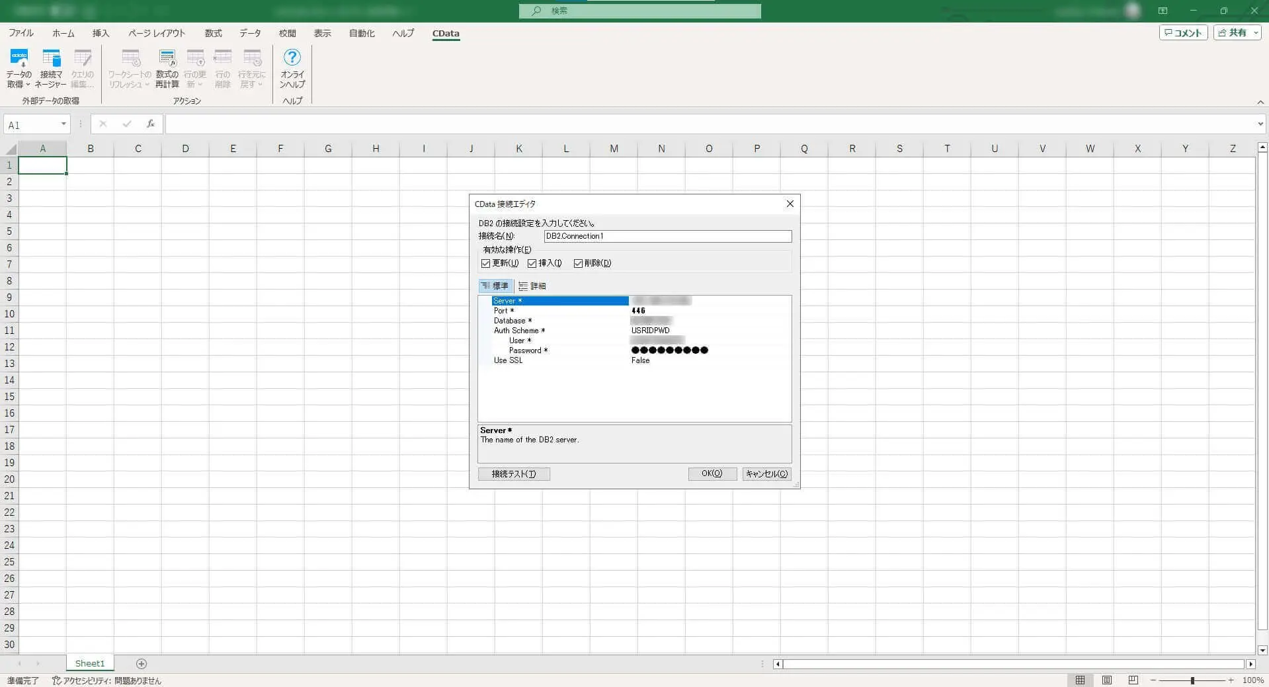Collapse the ribbon with the chevron
Image resolution: width=1269 pixels, height=687 pixels.
coord(1260,102)
